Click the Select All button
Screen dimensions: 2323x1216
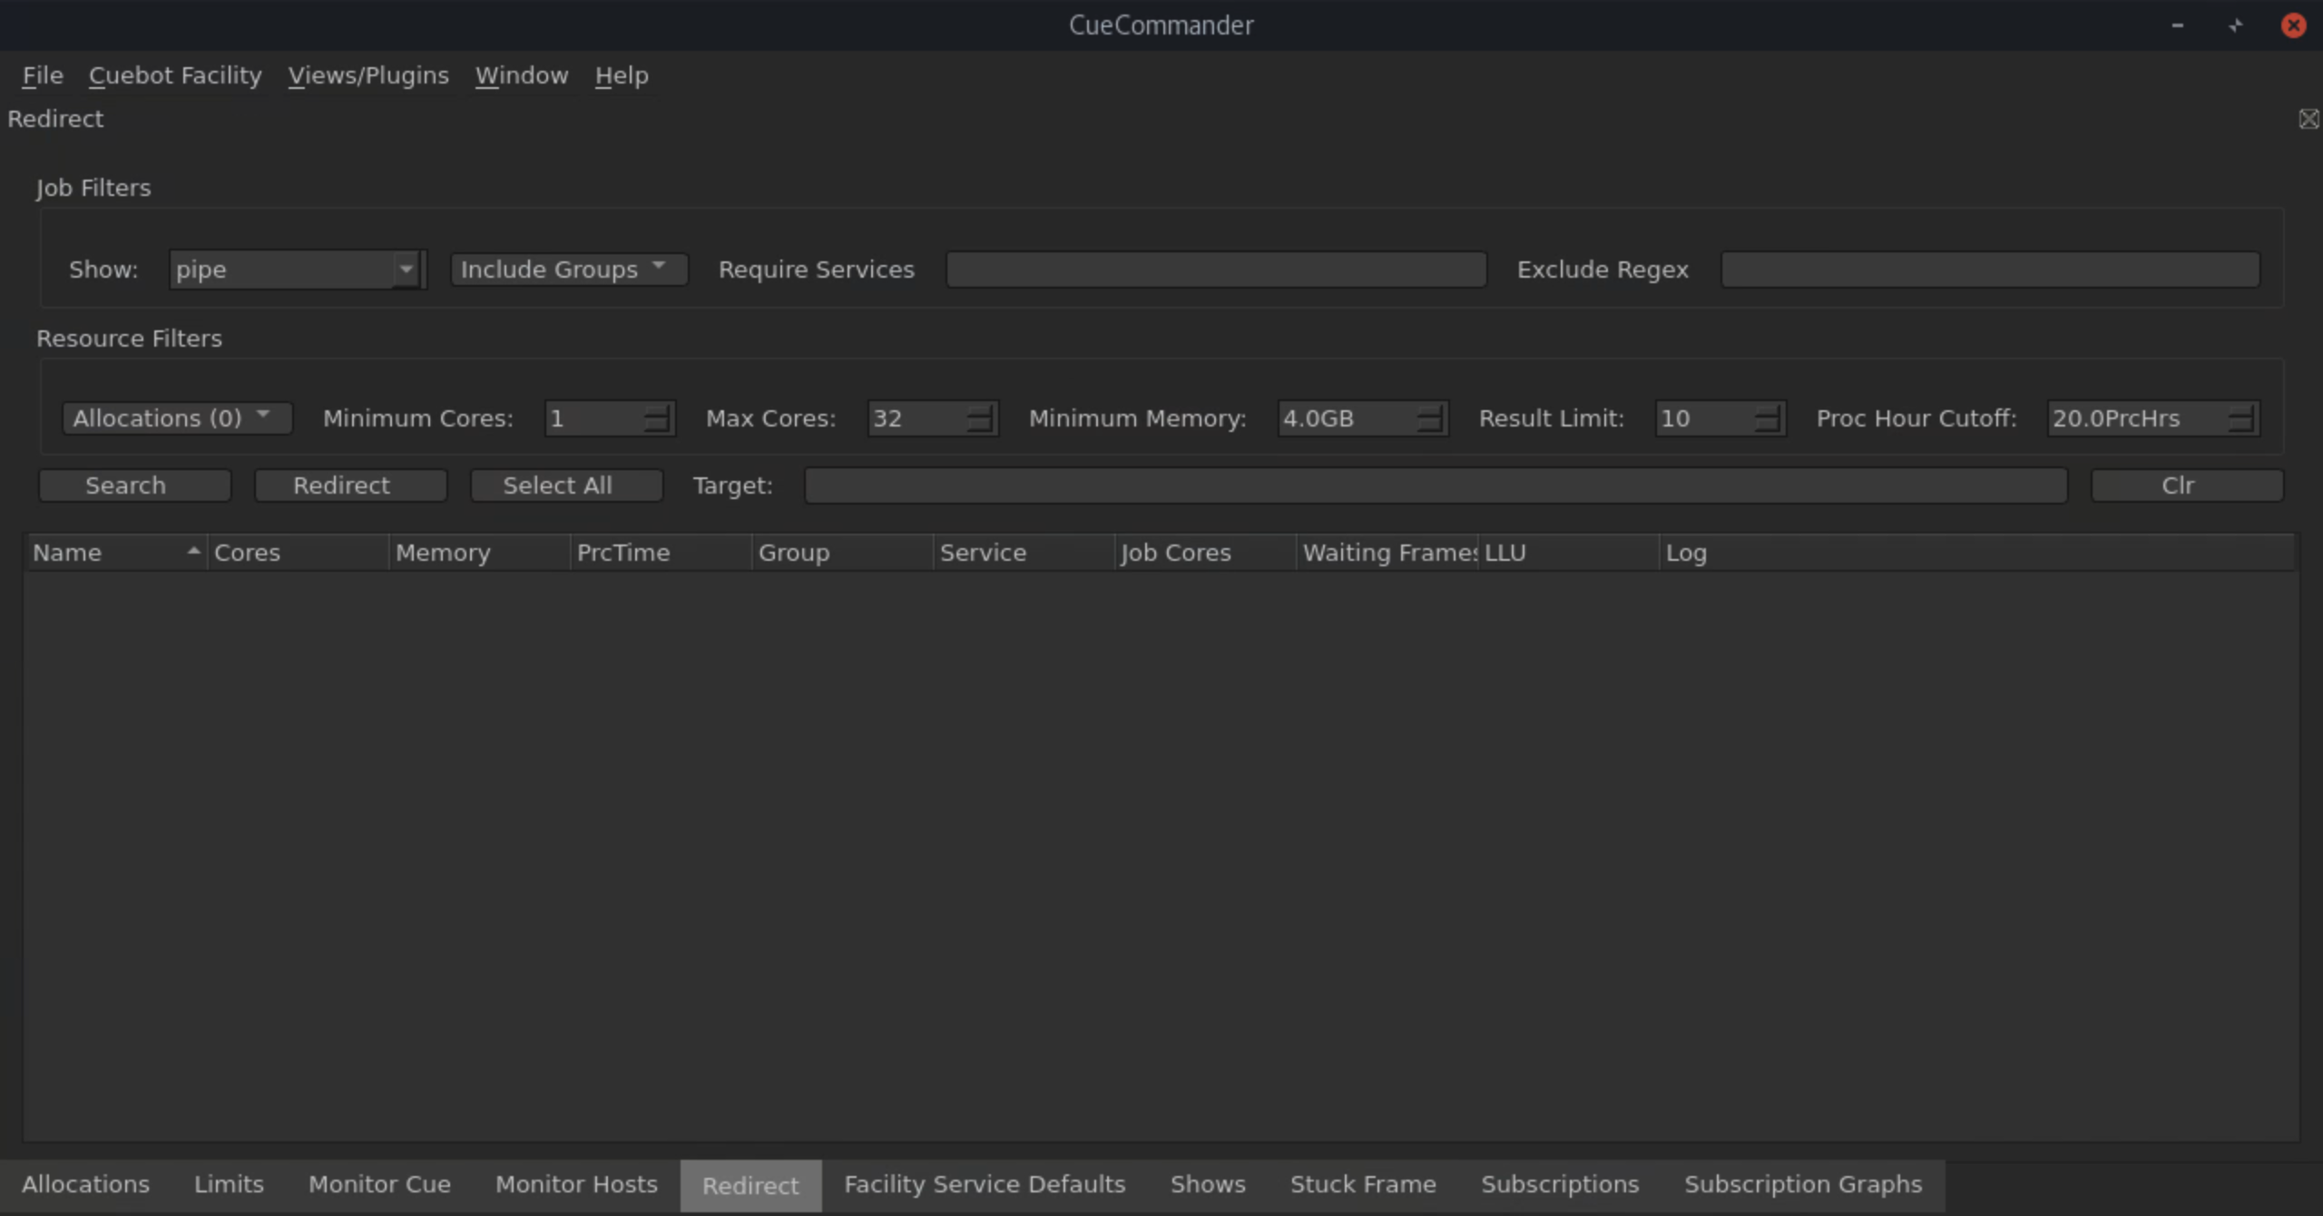coord(566,485)
